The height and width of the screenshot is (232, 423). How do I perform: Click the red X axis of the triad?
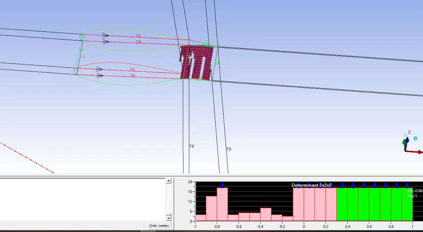(x=415, y=152)
